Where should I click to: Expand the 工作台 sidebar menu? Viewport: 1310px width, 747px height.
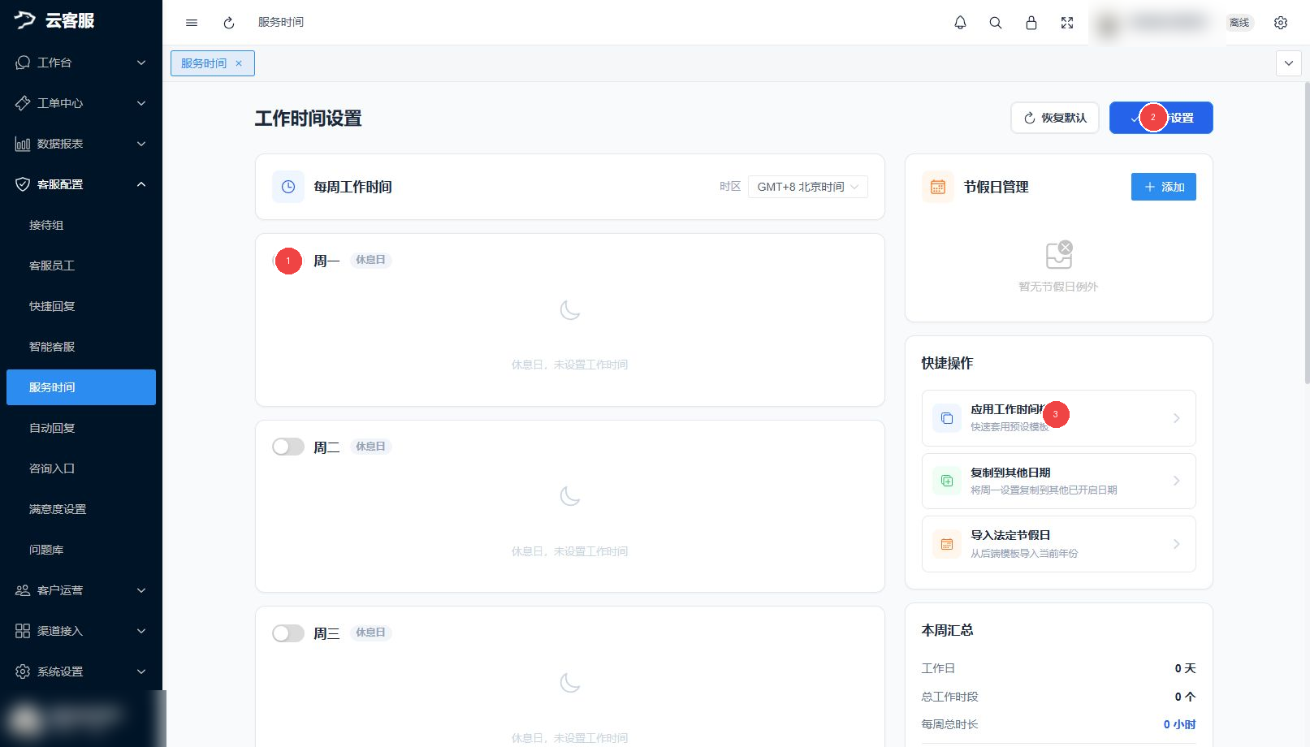tap(81, 63)
